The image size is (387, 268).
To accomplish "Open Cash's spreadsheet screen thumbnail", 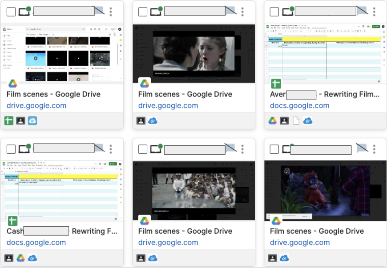I will [x=62, y=191].
